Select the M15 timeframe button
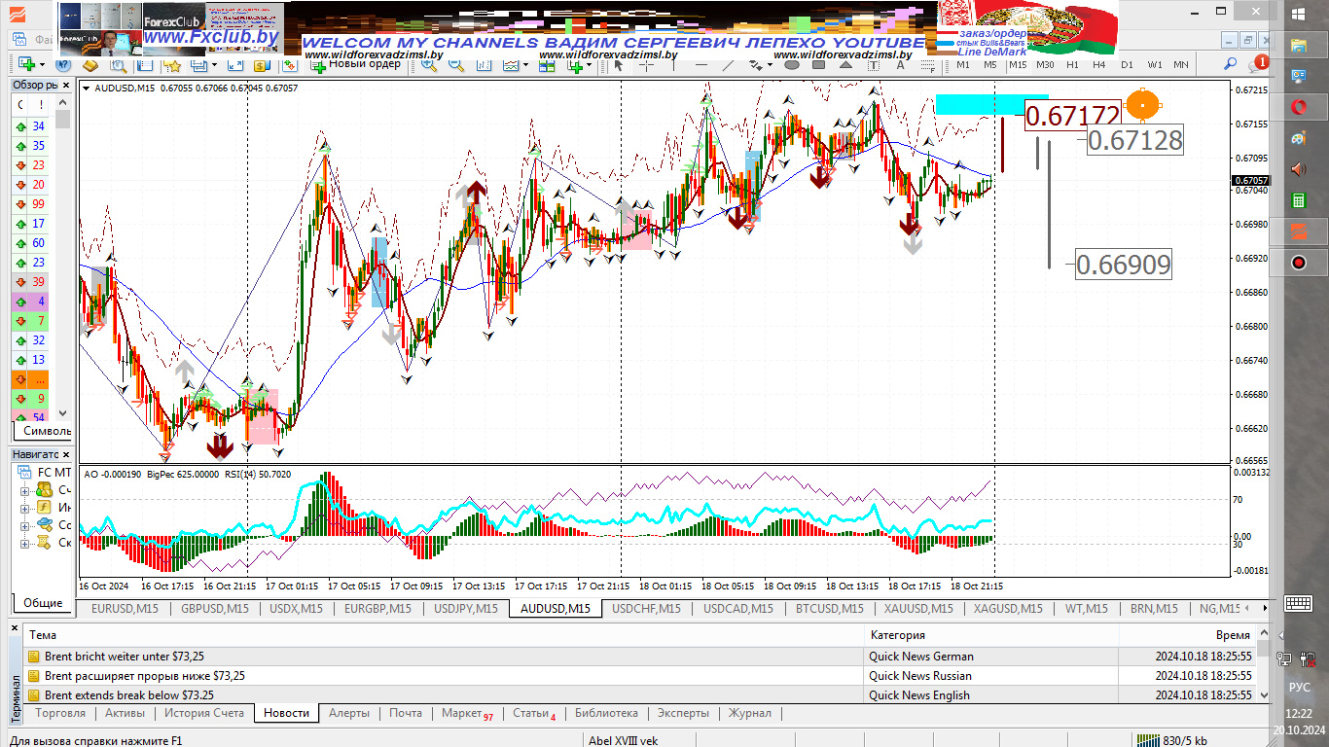Viewport: 1329px width, 747px height. [1018, 65]
